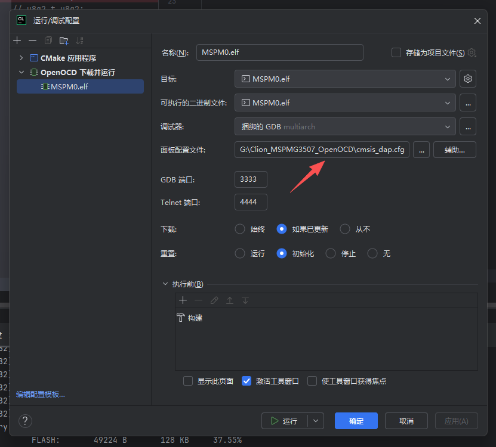Viewport: 496px width, 447px height.
Task: Open 编辑配置模板... link
Action: [41, 394]
